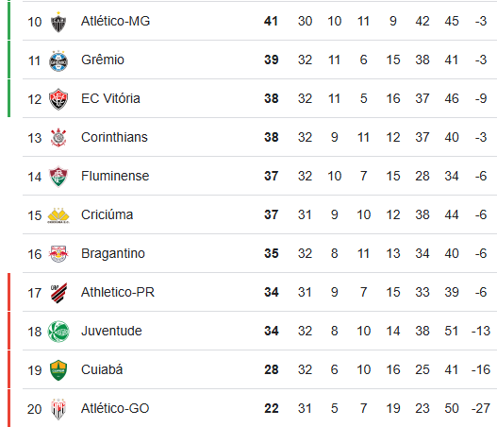The image size is (497, 427).
Task: Open the Fluminense team page link
Action: pos(115,177)
